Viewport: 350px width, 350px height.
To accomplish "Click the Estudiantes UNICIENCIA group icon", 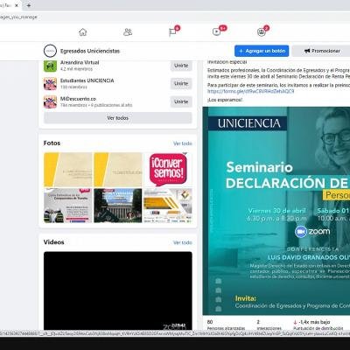I will (50, 84).
